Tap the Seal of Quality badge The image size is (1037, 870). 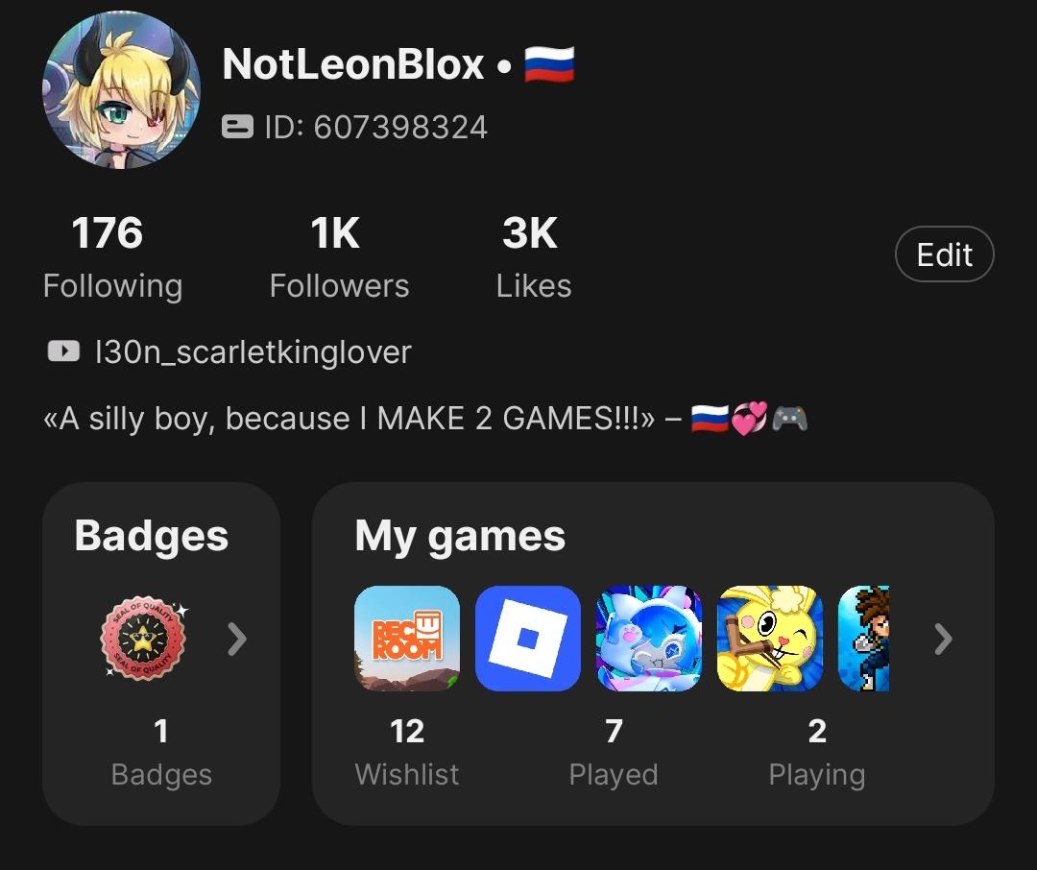tap(144, 639)
